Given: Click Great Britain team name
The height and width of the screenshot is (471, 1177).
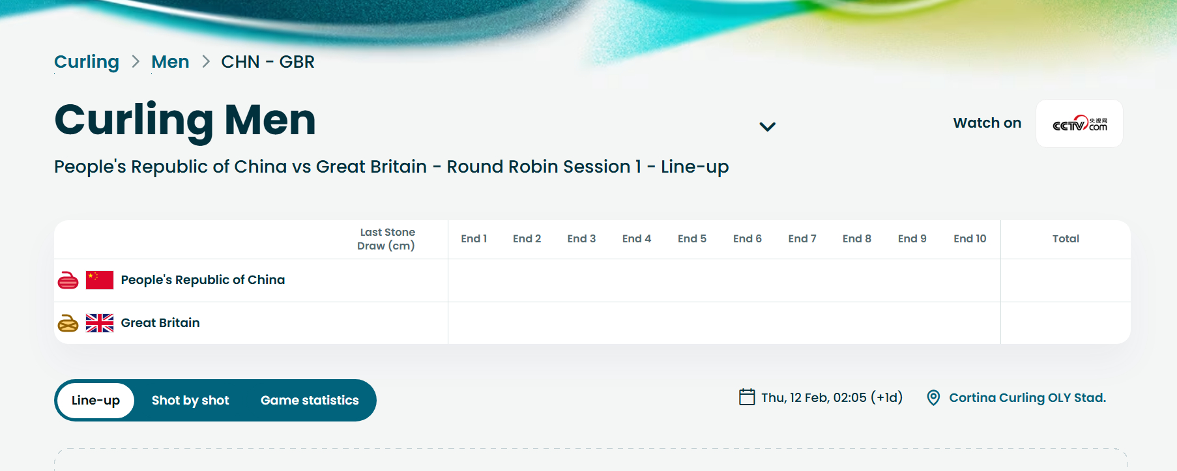Looking at the screenshot, I should pyautogui.click(x=160, y=323).
